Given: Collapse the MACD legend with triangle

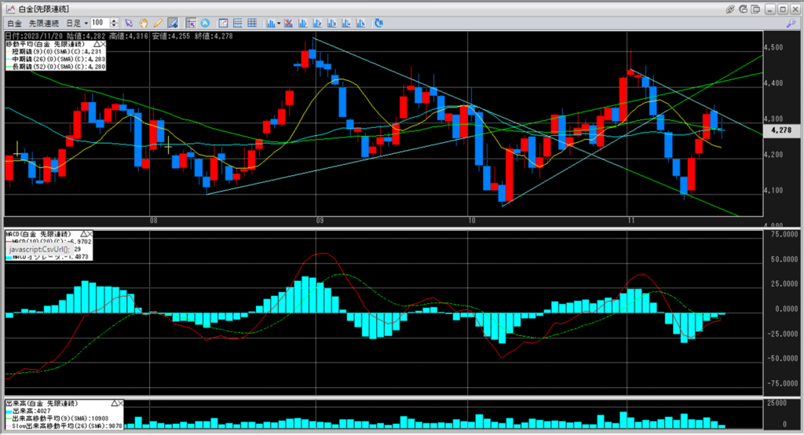Looking at the screenshot, I should (83, 234).
